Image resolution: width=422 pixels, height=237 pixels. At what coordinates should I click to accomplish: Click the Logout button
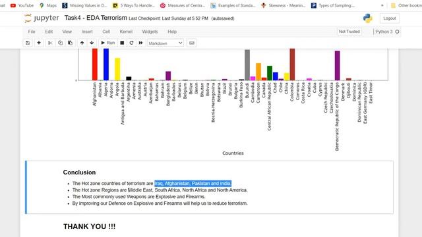coord(390,18)
